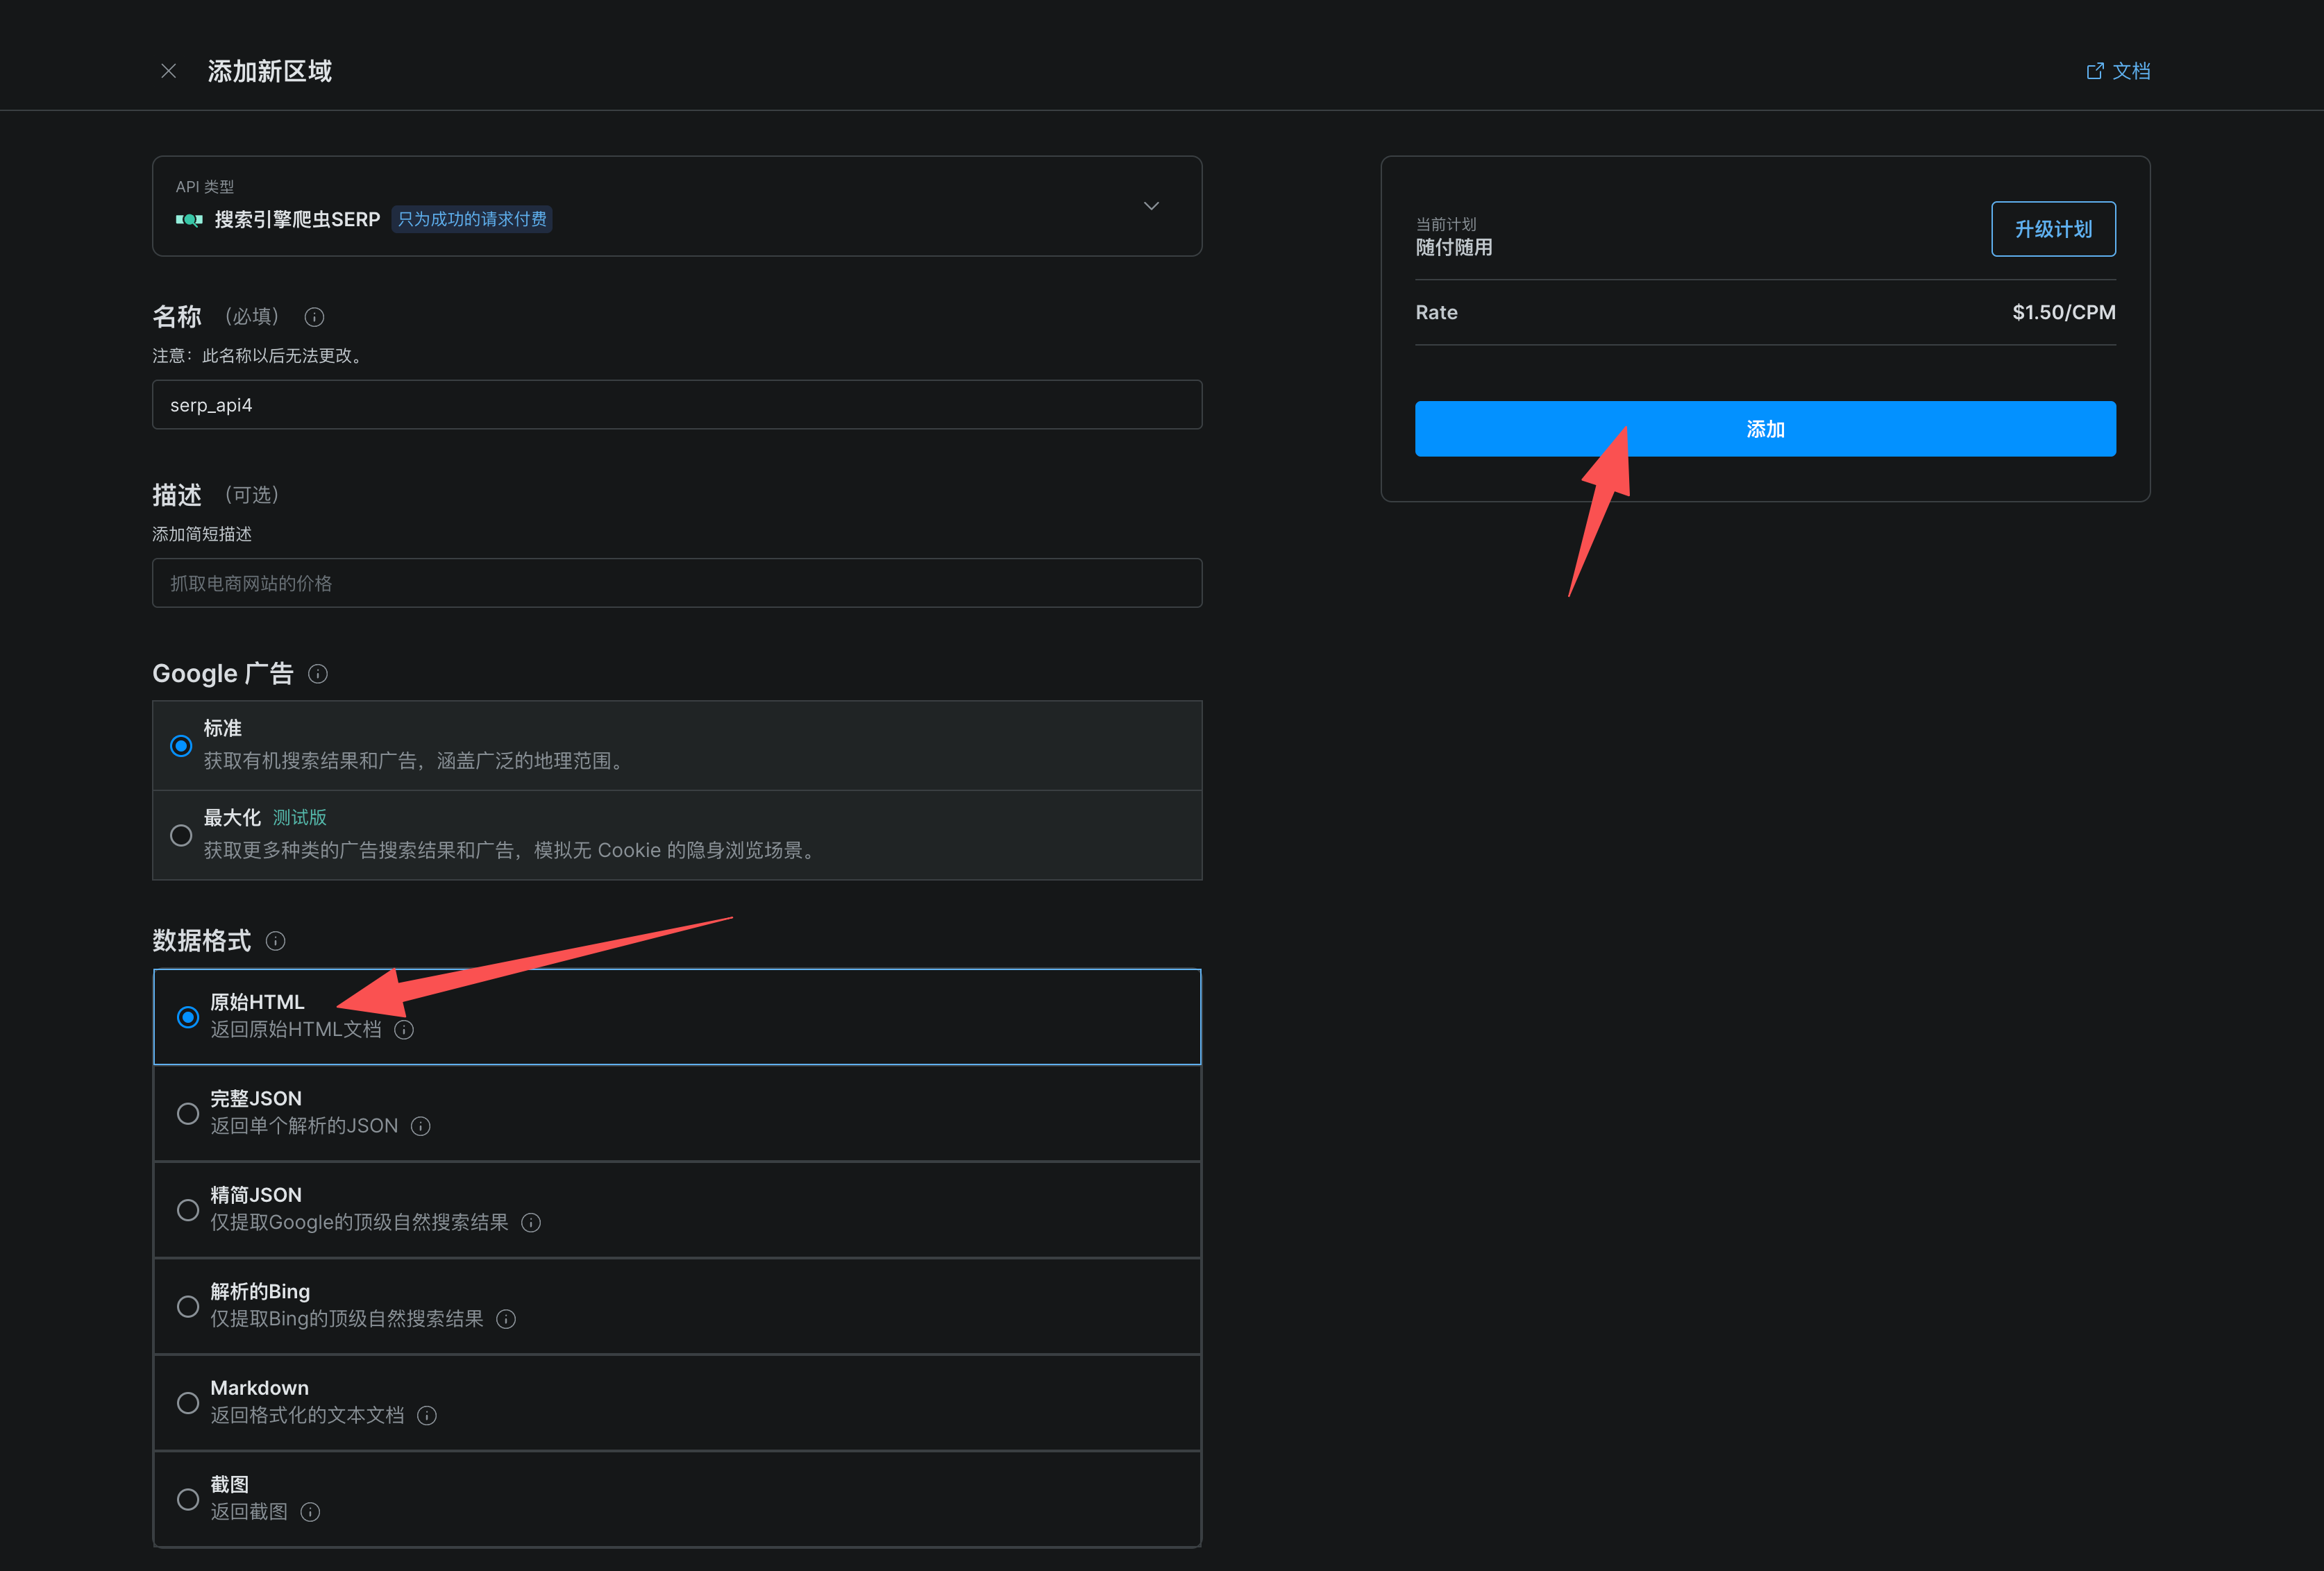Click the info icon next to 名称
The width and height of the screenshot is (2324, 1571).
click(x=314, y=317)
